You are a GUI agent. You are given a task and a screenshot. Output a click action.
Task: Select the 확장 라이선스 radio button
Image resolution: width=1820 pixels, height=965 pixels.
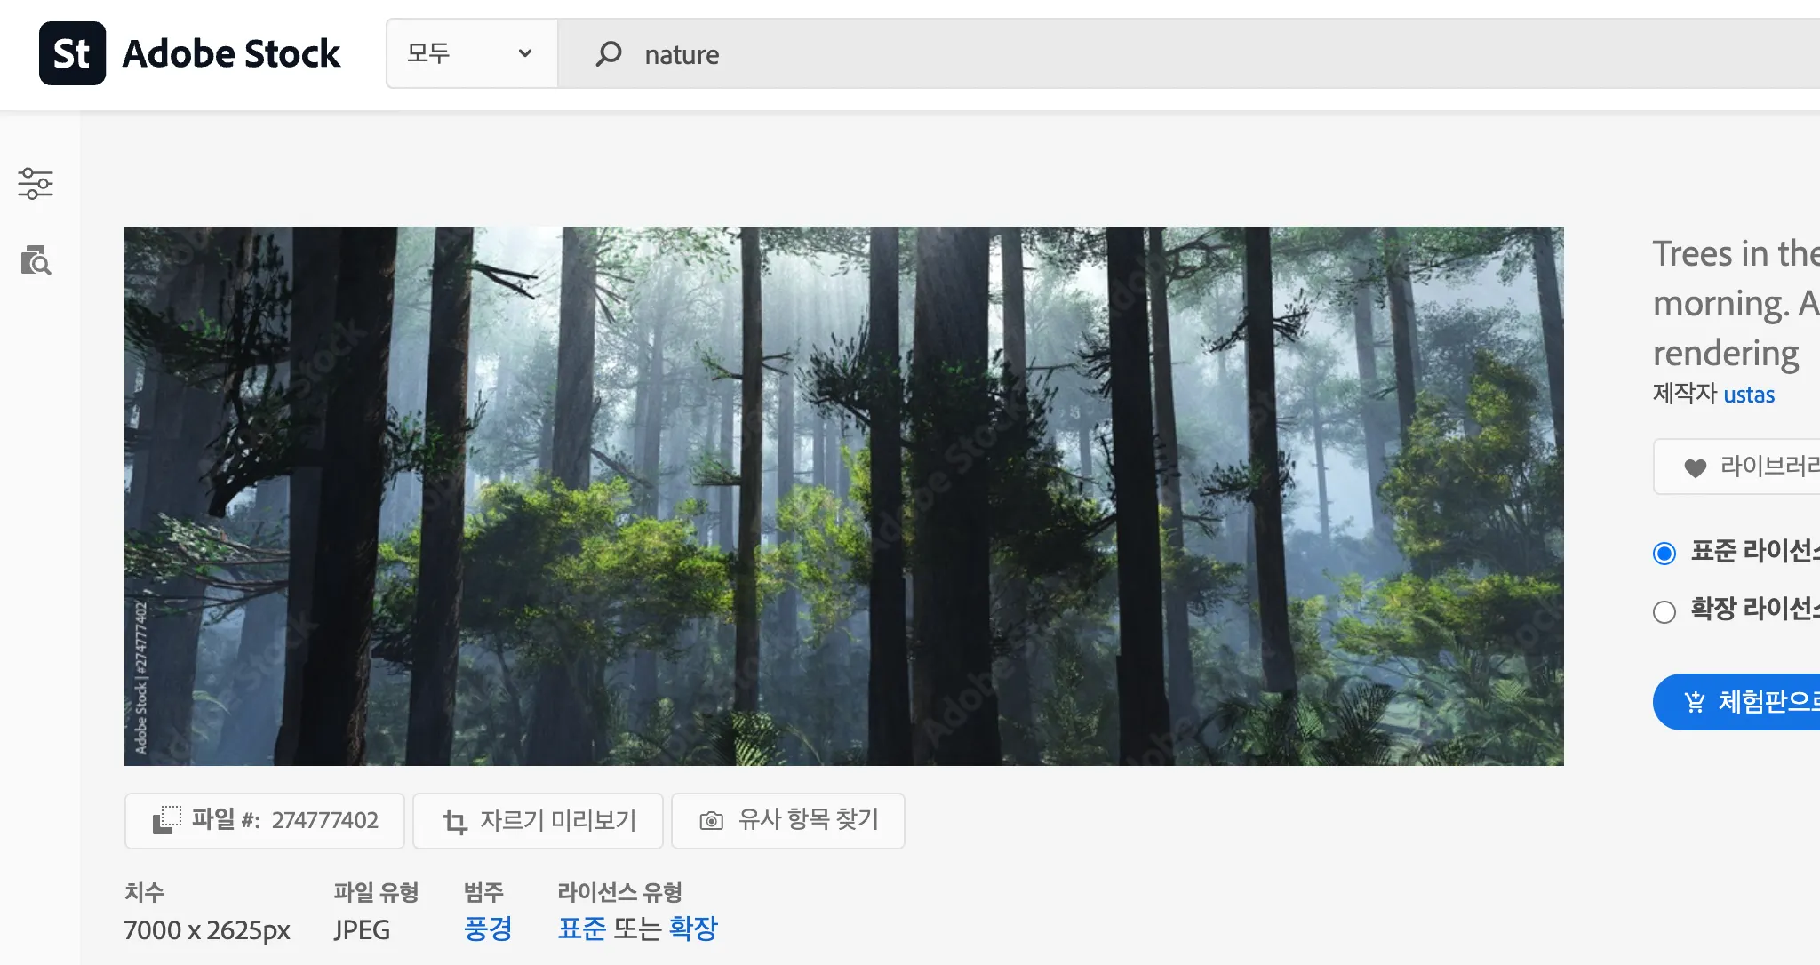coord(1664,611)
